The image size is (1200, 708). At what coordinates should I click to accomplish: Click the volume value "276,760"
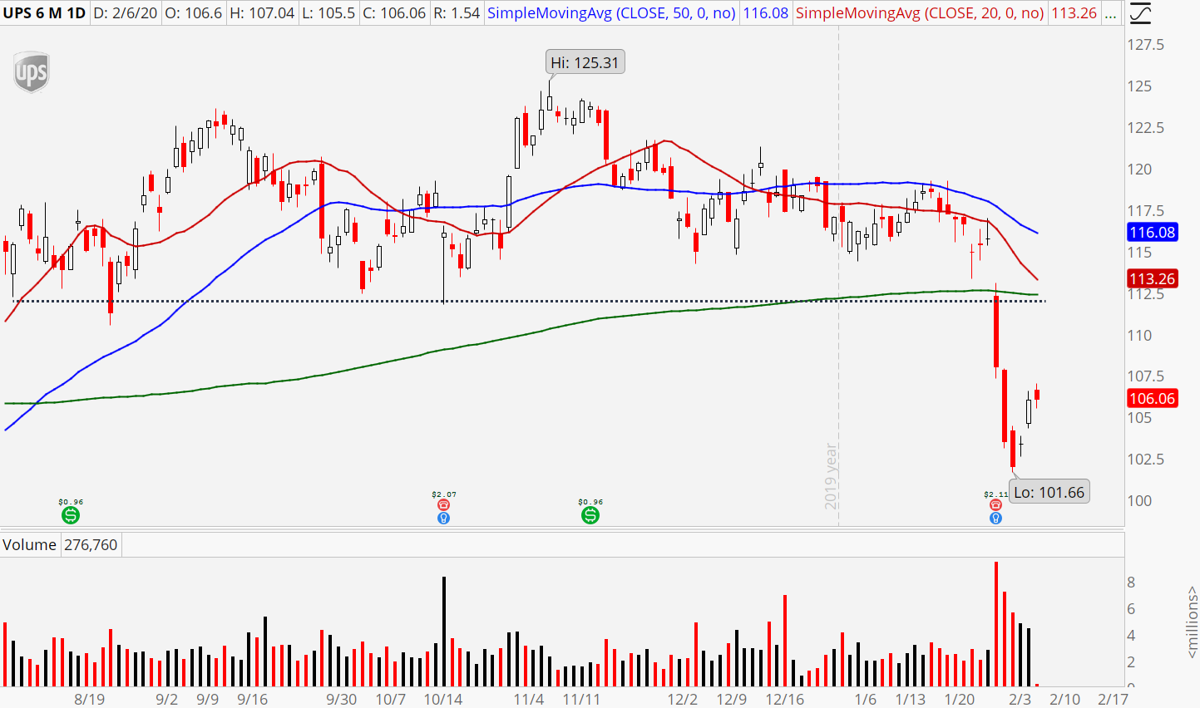click(x=91, y=545)
